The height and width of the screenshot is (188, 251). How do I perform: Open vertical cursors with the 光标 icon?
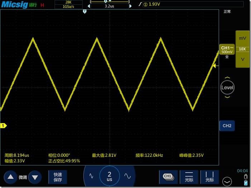click(209, 177)
